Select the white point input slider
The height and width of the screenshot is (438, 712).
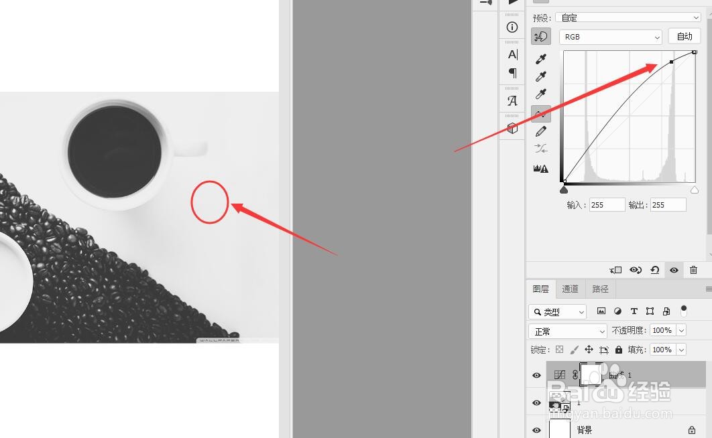(x=695, y=190)
